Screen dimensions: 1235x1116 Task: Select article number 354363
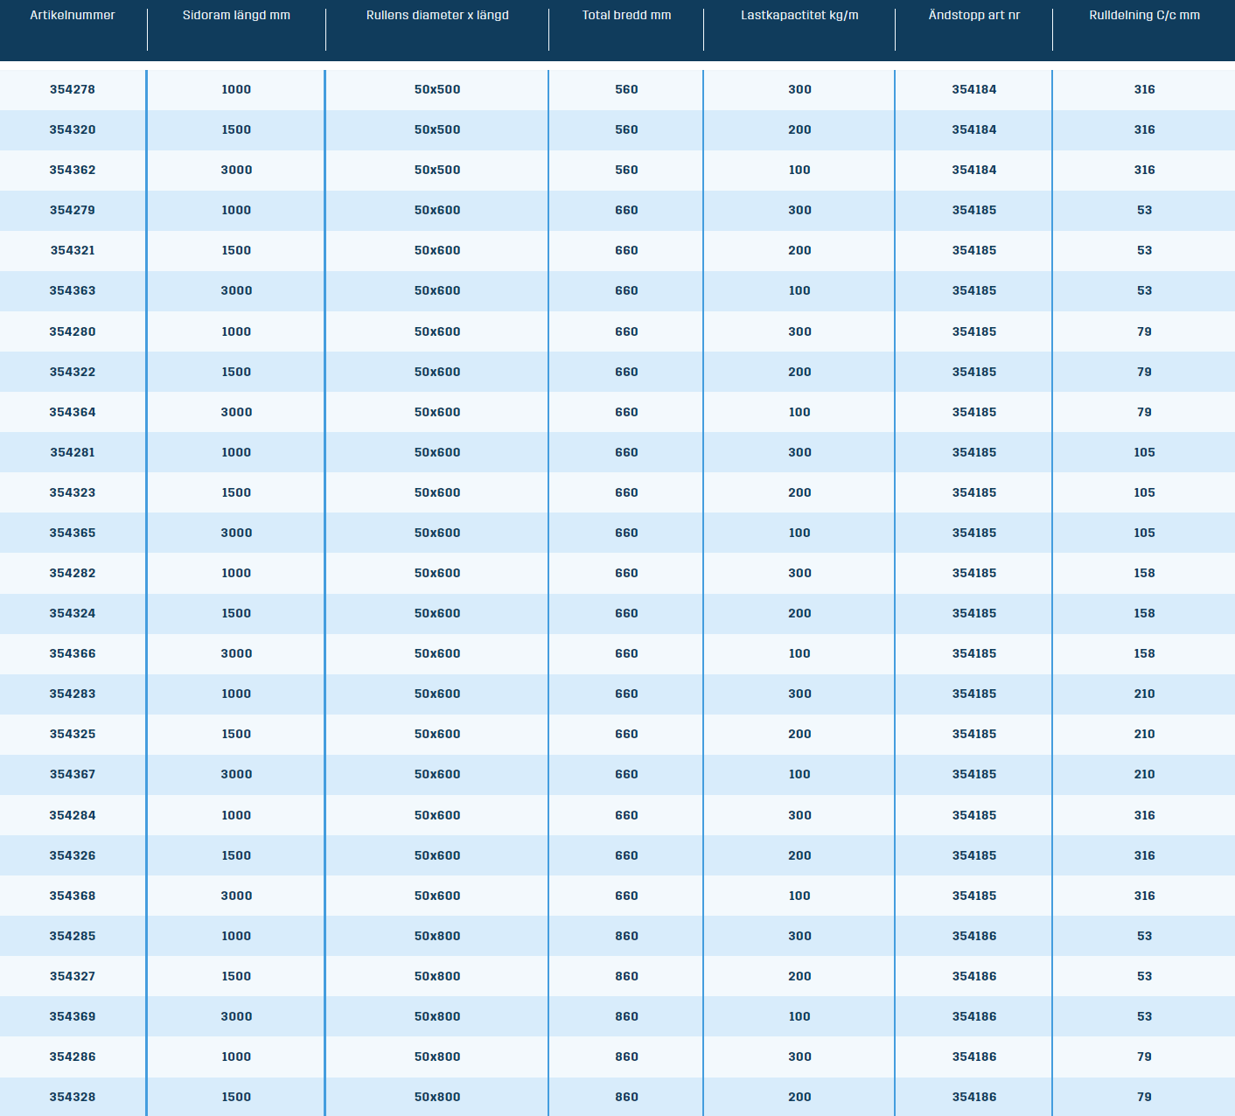pyautogui.click(x=73, y=290)
